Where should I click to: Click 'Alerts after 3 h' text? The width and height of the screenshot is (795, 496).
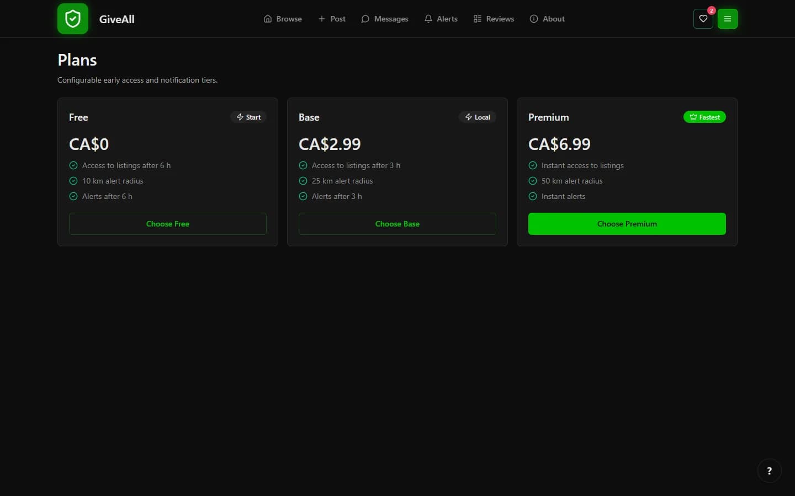pos(337,196)
